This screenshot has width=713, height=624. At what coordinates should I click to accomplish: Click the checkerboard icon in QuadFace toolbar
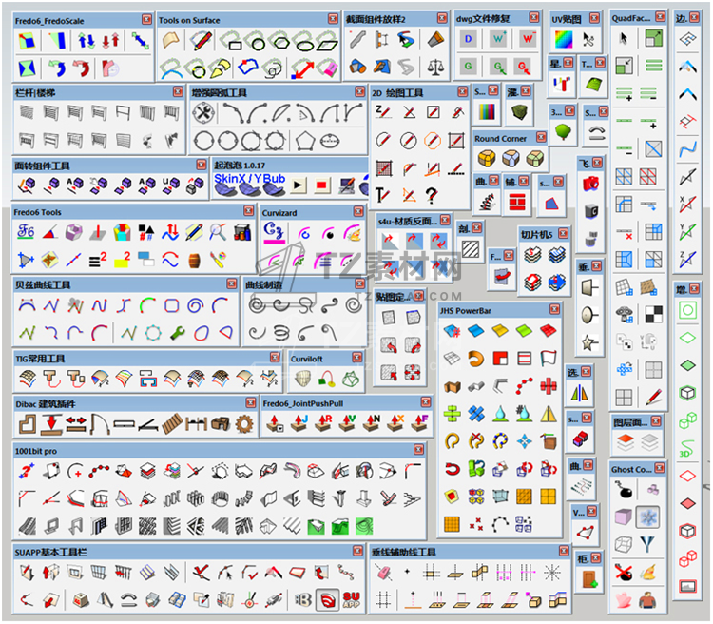653,314
